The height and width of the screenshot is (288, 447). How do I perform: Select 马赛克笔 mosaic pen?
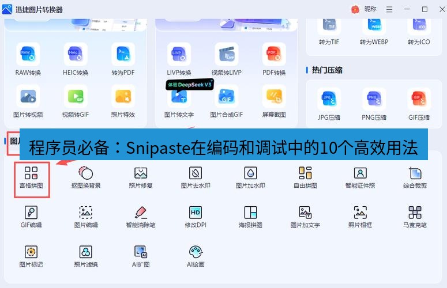pos(415,217)
